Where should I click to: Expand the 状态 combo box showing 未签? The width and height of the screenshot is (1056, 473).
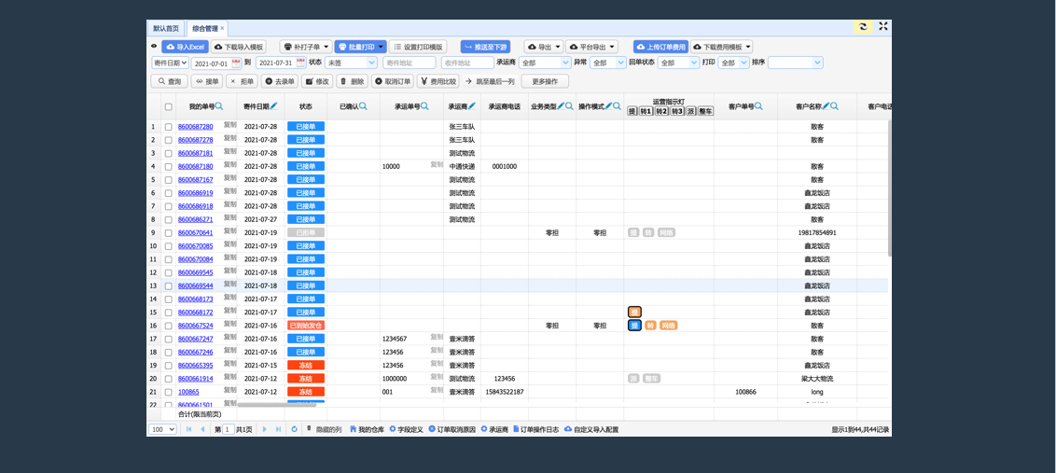coord(371,63)
